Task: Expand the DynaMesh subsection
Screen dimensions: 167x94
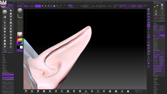Action: coord(156,46)
